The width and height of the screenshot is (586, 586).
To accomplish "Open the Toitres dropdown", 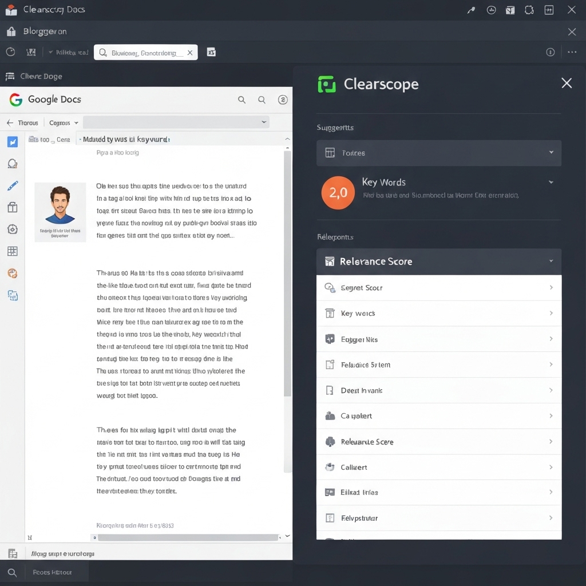I will tap(439, 153).
